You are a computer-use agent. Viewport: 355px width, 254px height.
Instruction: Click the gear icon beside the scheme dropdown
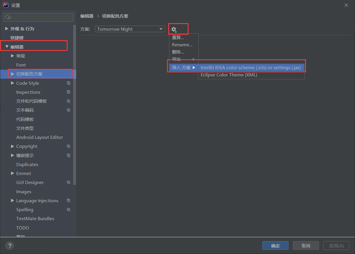[174, 29]
